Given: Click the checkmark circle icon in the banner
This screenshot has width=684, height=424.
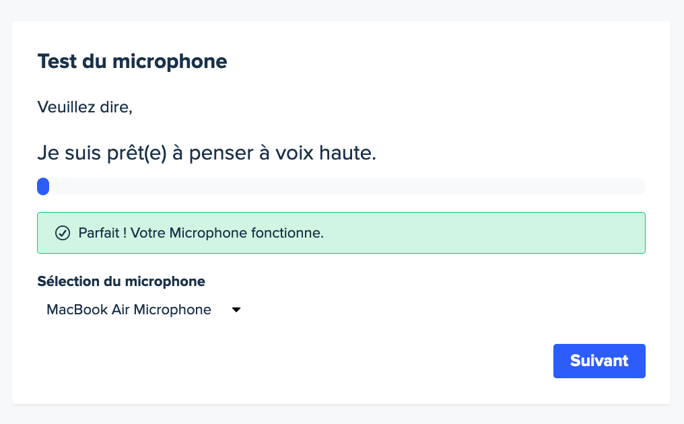Looking at the screenshot, I should 63,233.
